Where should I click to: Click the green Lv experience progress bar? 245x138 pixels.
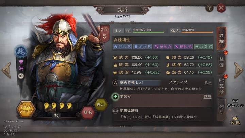148,32
